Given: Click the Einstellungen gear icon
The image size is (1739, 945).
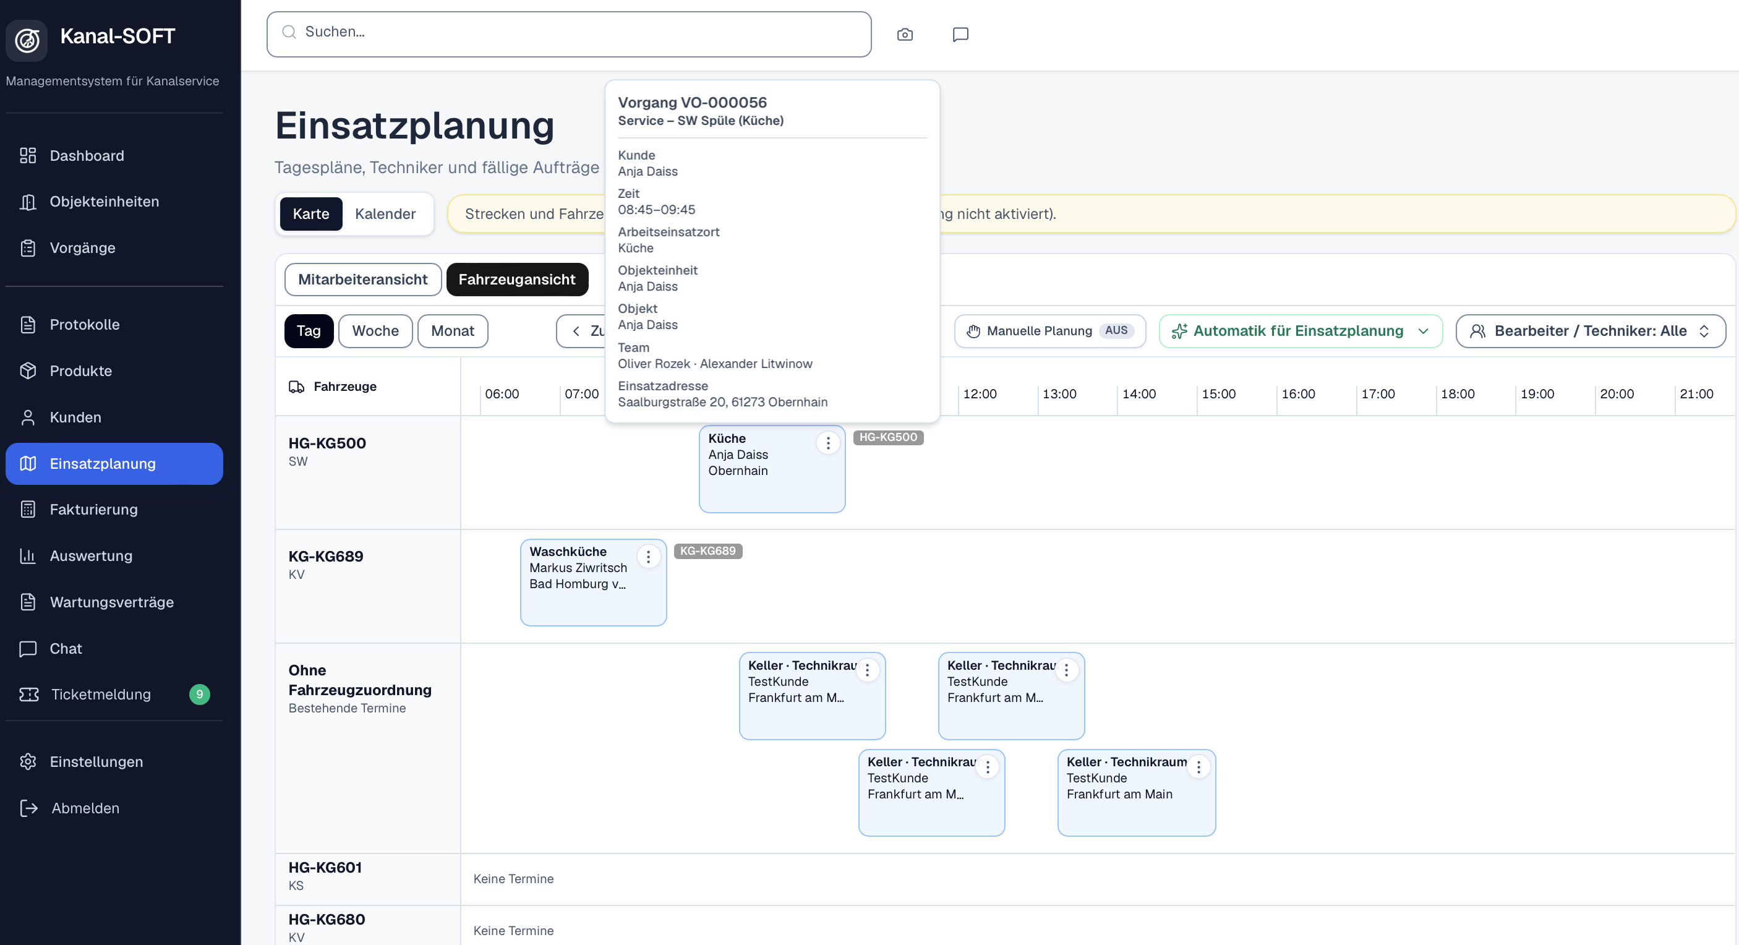Looking at the screenshot, I should click(28, 761).
